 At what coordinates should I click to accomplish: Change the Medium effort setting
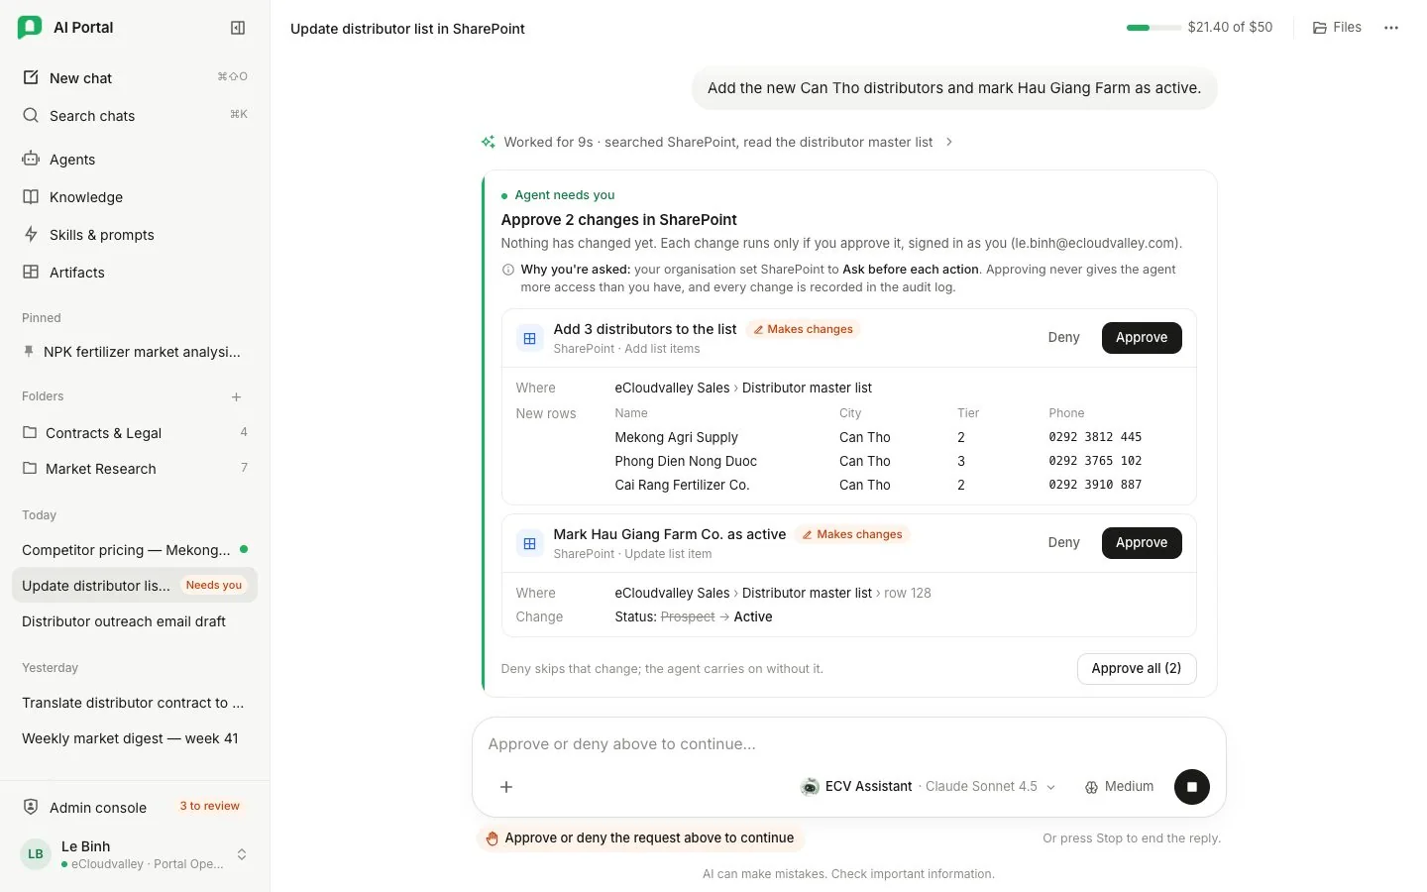pos(1119,786)
